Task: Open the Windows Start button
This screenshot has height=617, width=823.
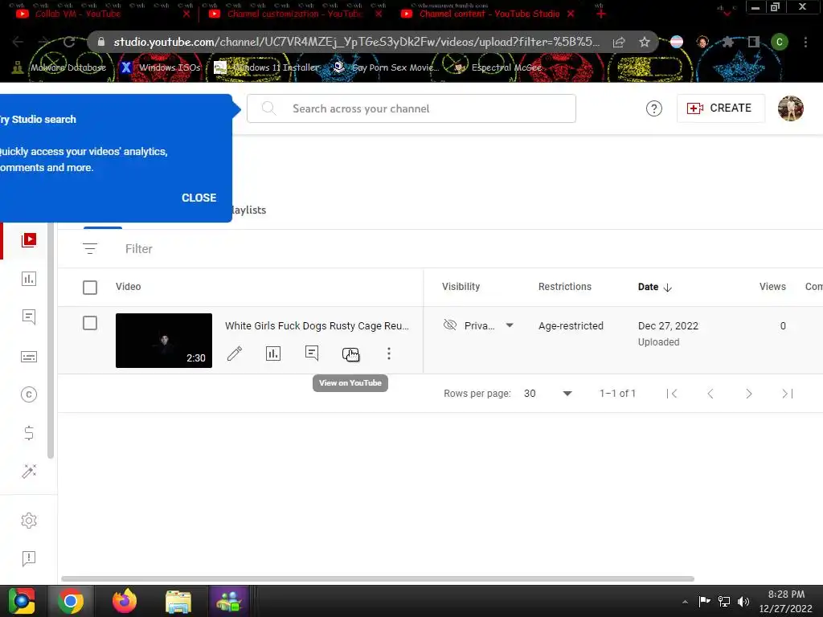Action: click(22, 601)
